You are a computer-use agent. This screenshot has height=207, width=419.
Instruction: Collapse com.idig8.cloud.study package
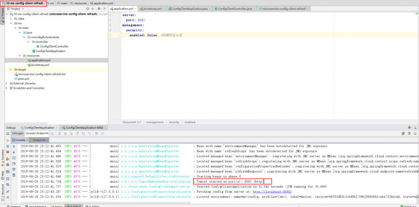tap(24, 37)
